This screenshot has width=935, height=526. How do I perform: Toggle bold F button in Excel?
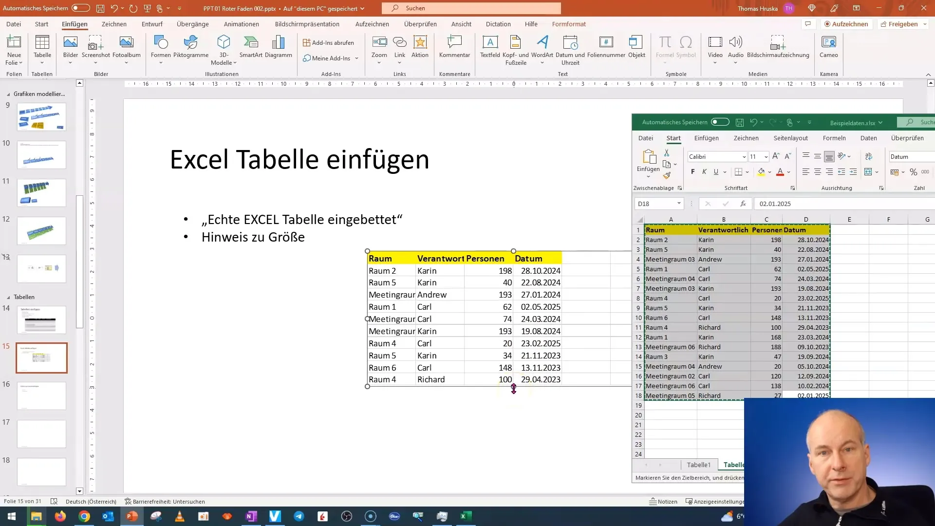[x=693, y=172]
